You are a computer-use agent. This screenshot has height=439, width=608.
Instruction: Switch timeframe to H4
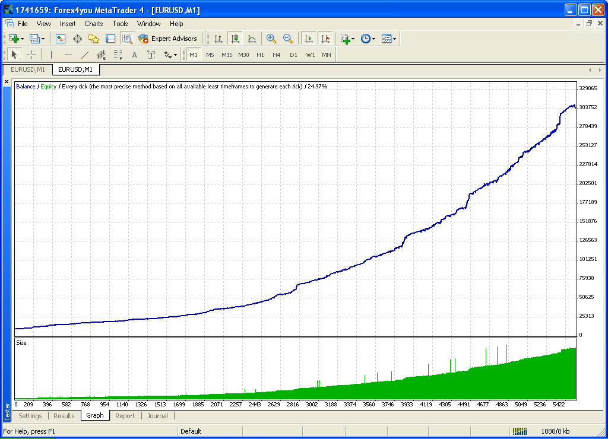(x=276, y=55)
